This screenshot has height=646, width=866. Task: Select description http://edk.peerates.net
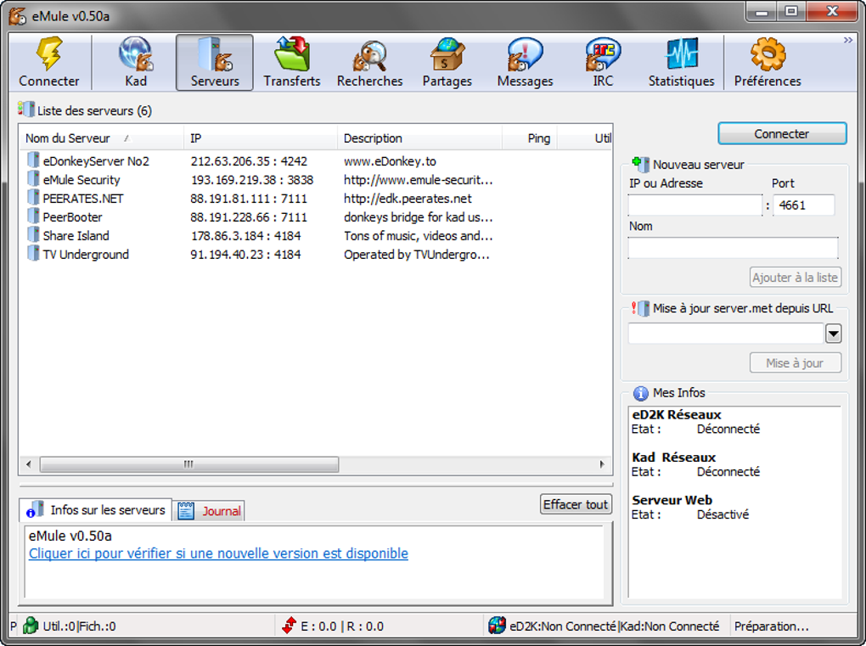pyautogui.click(x=408, y=199)
